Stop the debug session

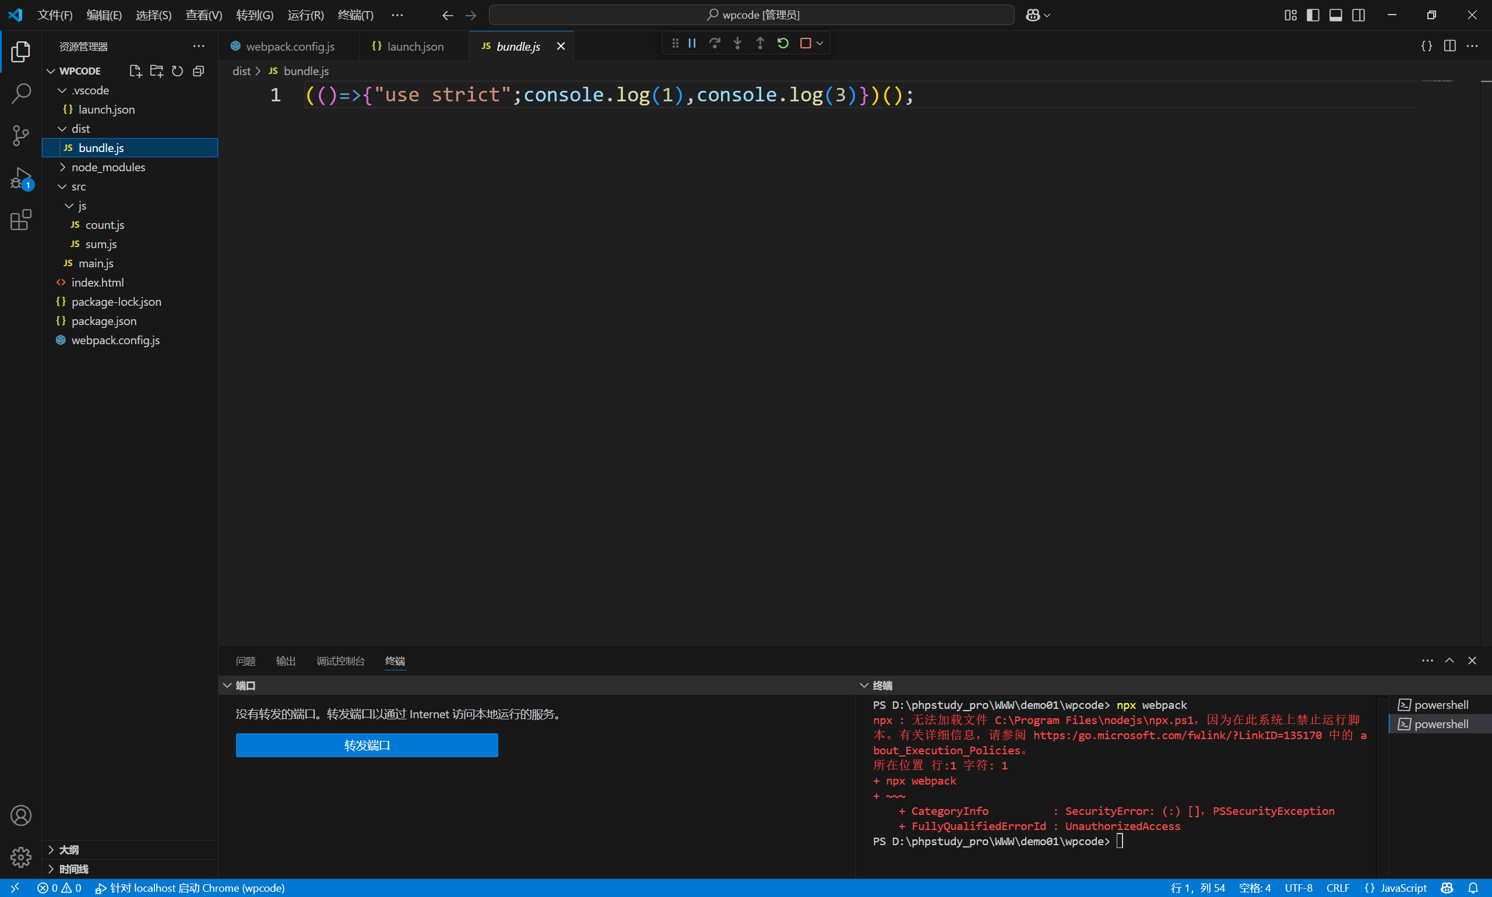pos(805,43)
